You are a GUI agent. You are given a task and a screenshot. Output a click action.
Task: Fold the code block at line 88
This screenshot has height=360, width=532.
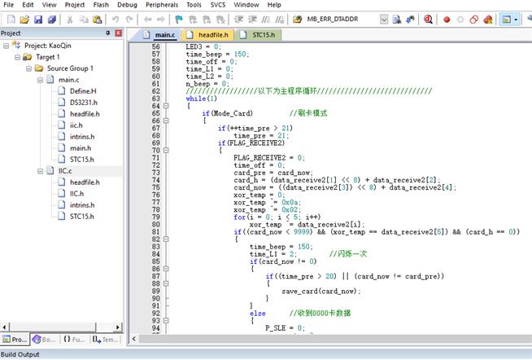[x=166, y=283]
